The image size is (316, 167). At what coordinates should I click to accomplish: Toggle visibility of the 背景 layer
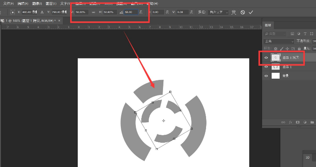pos(266,76)
